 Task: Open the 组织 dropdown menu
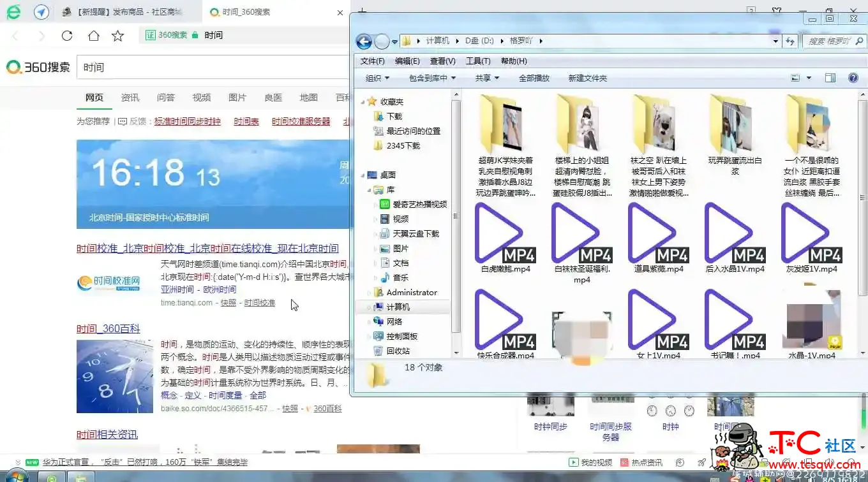(x=377, y=78)
